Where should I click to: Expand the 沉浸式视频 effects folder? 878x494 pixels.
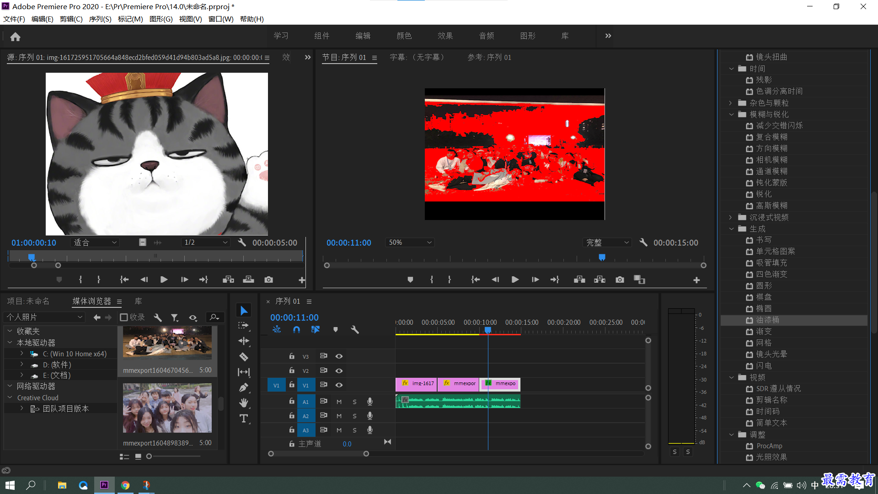[731, 217]
